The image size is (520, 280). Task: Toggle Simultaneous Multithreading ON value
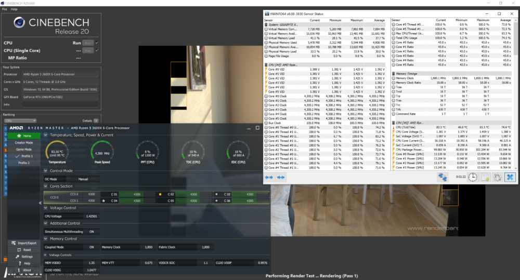(x=92, y=232)
